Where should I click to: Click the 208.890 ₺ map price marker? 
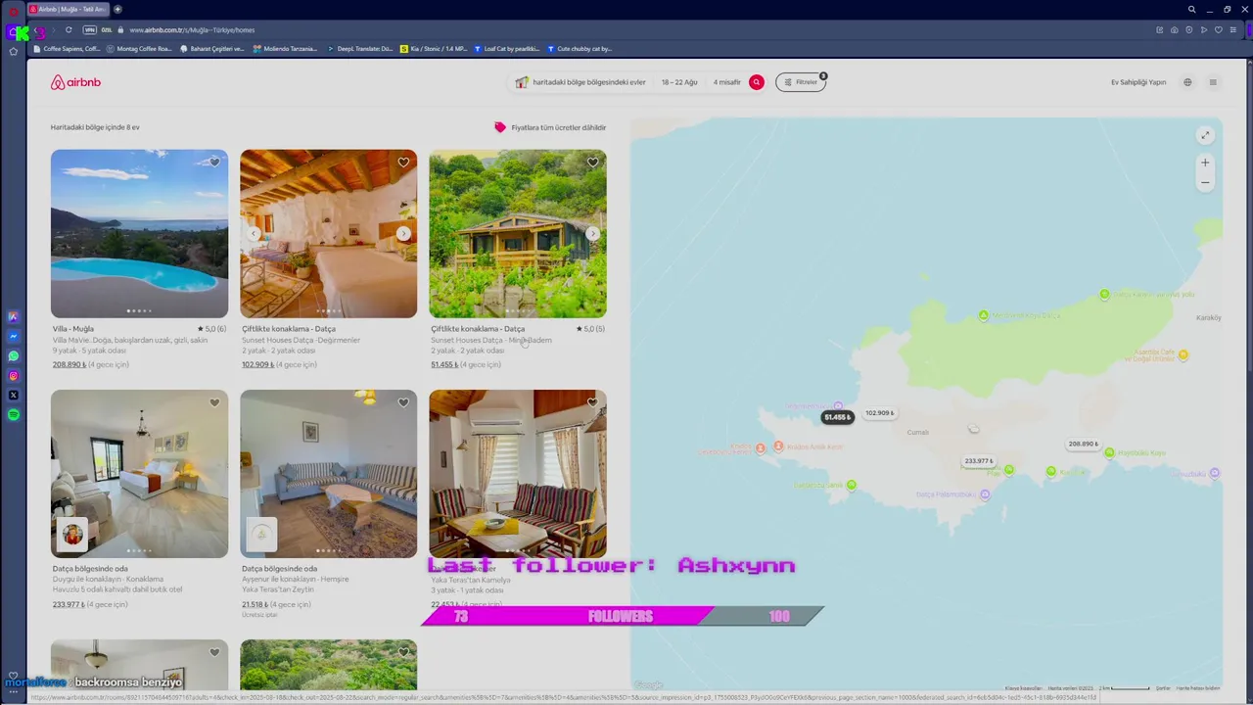1083,444
